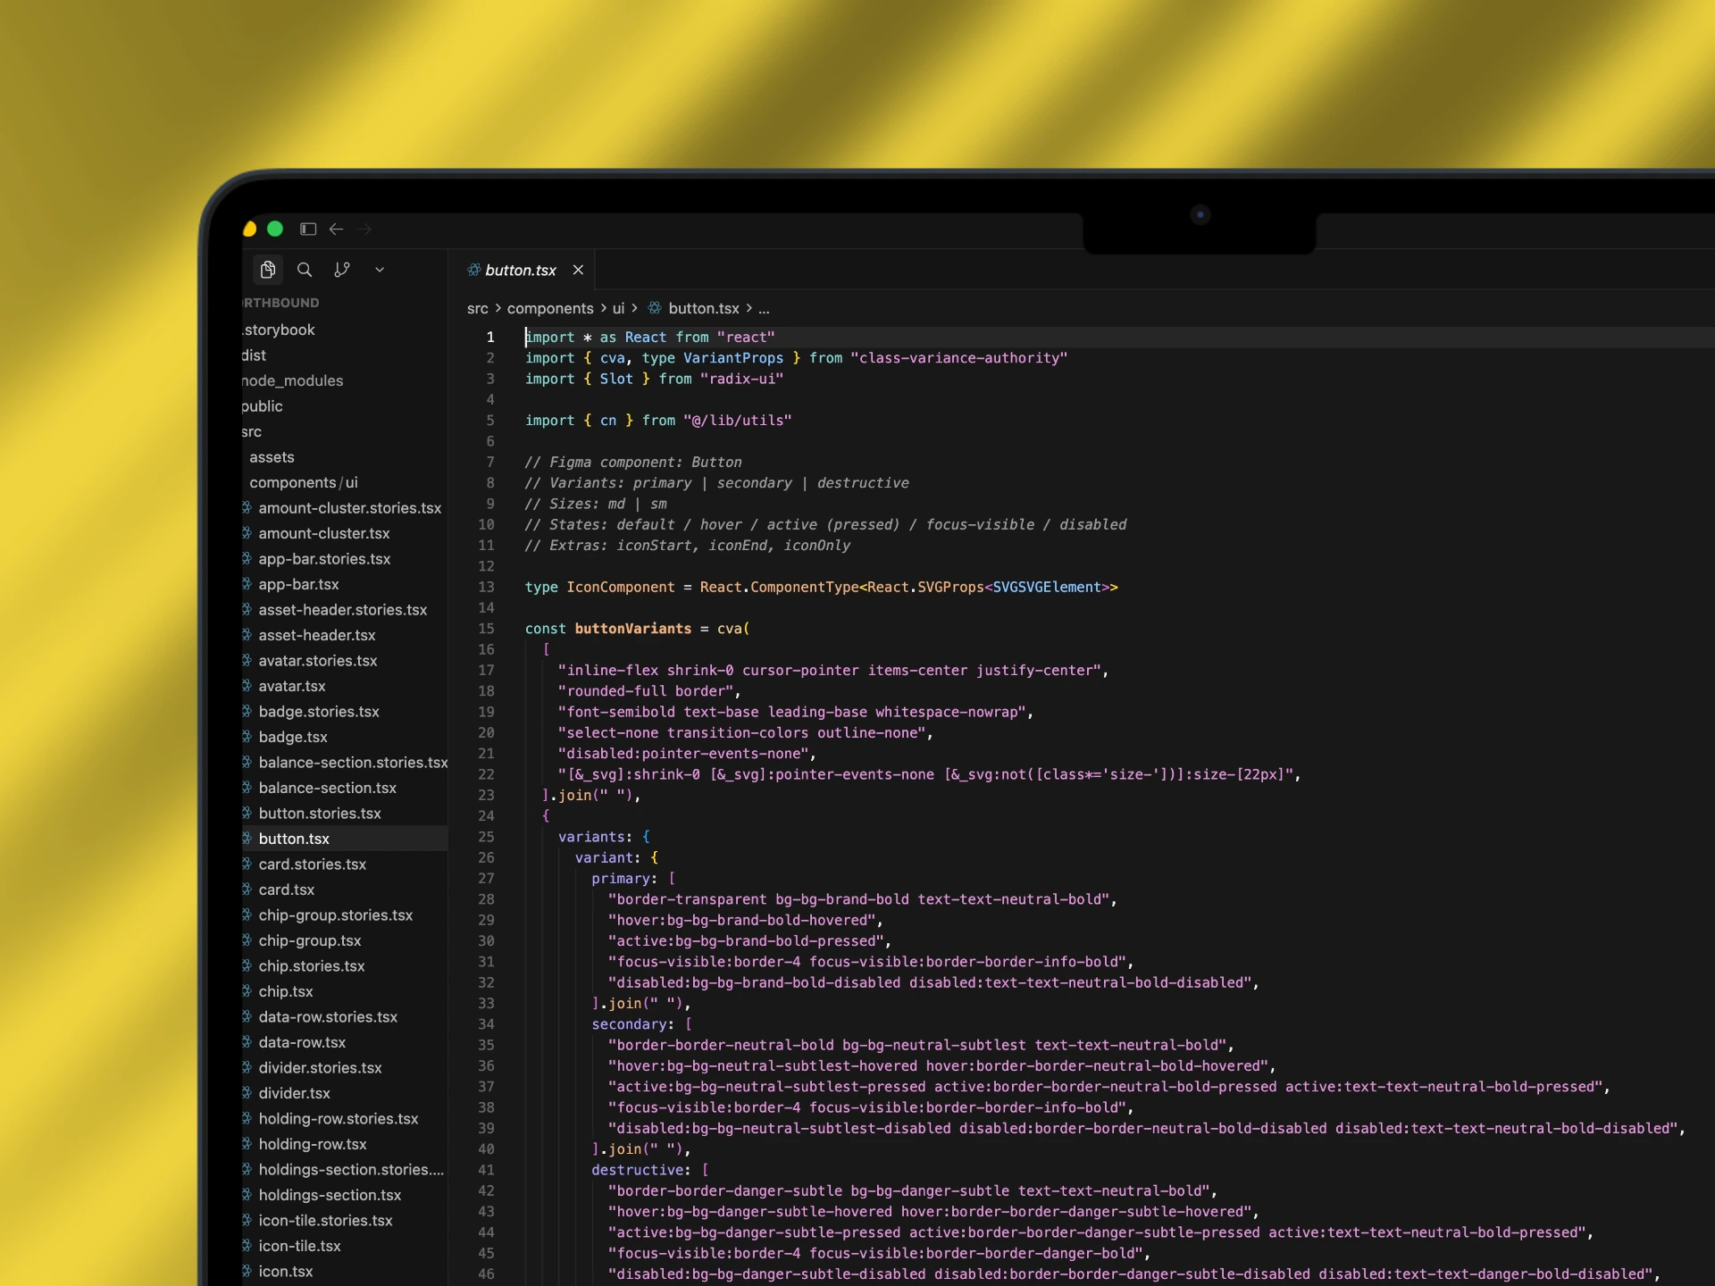Open the Source Control branch icon
The height and width of the screenshot is (1286, 1715).
(x=342, y=270)
